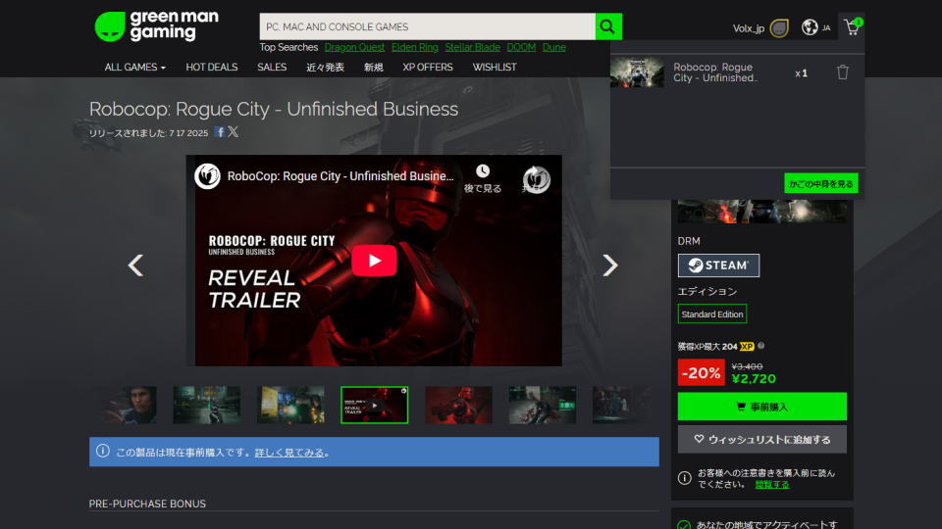Image resolution: width=942 pixels, height=529 pixels.
Task: Click the Green Man Gaming logo
Action: tap(157, 26)
